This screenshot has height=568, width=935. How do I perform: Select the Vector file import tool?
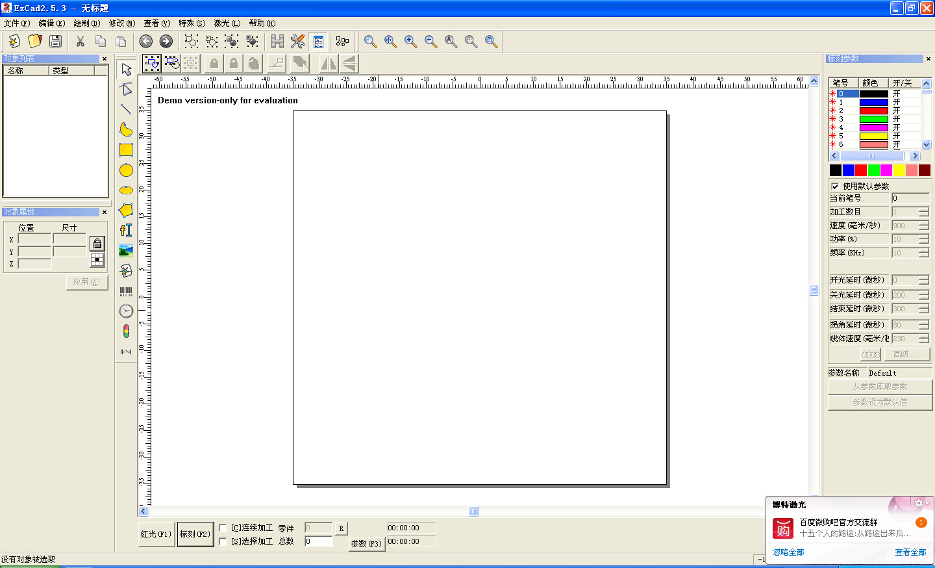click(x=127, y=270)
